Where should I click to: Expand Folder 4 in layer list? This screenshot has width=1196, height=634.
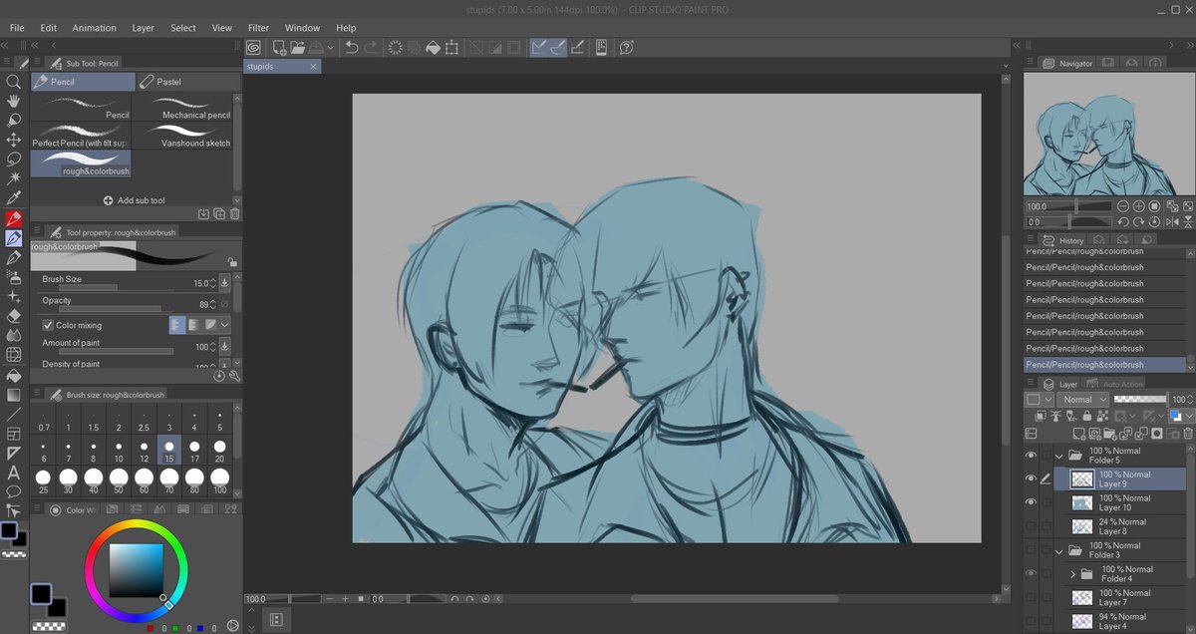point(1072,574)
